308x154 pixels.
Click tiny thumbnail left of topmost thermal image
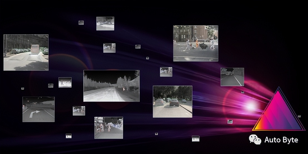[81, 23]
